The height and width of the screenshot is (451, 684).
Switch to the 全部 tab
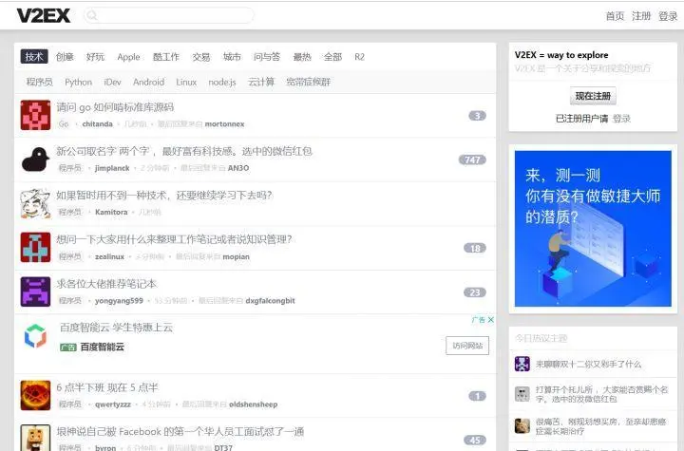tap(332, 57)
